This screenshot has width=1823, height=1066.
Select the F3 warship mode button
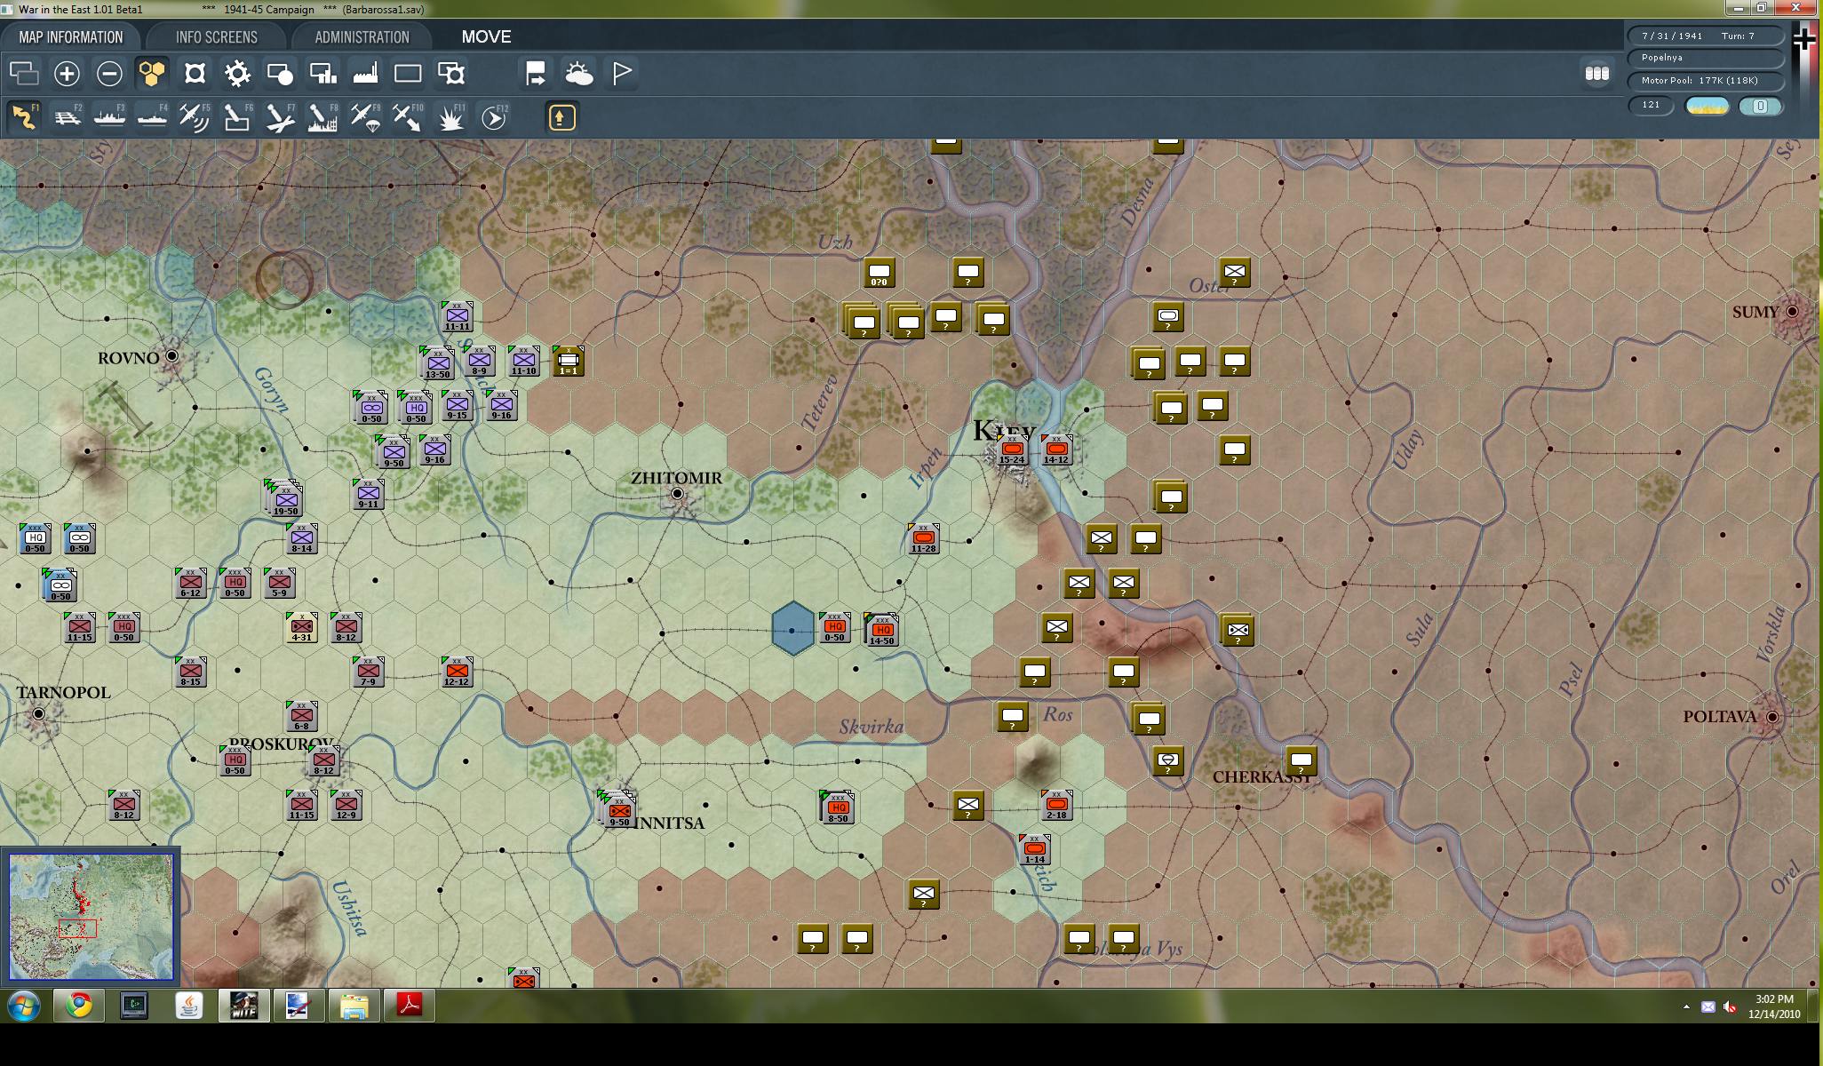tap(109, 117)
